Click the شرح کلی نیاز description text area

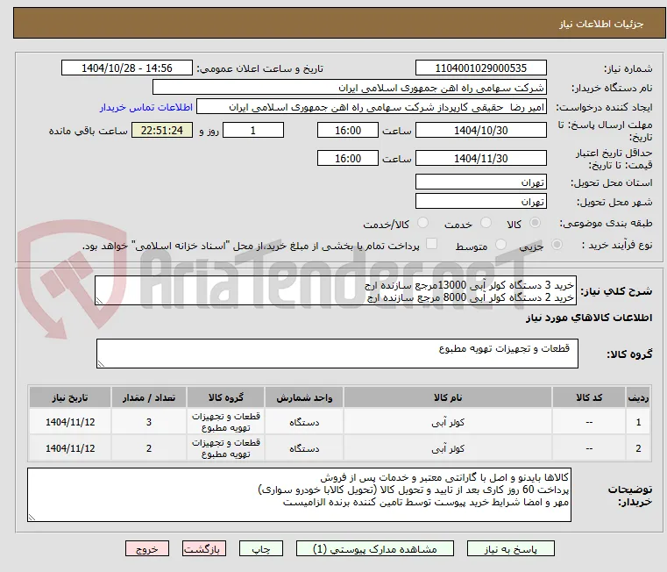(x=336, y=290)
